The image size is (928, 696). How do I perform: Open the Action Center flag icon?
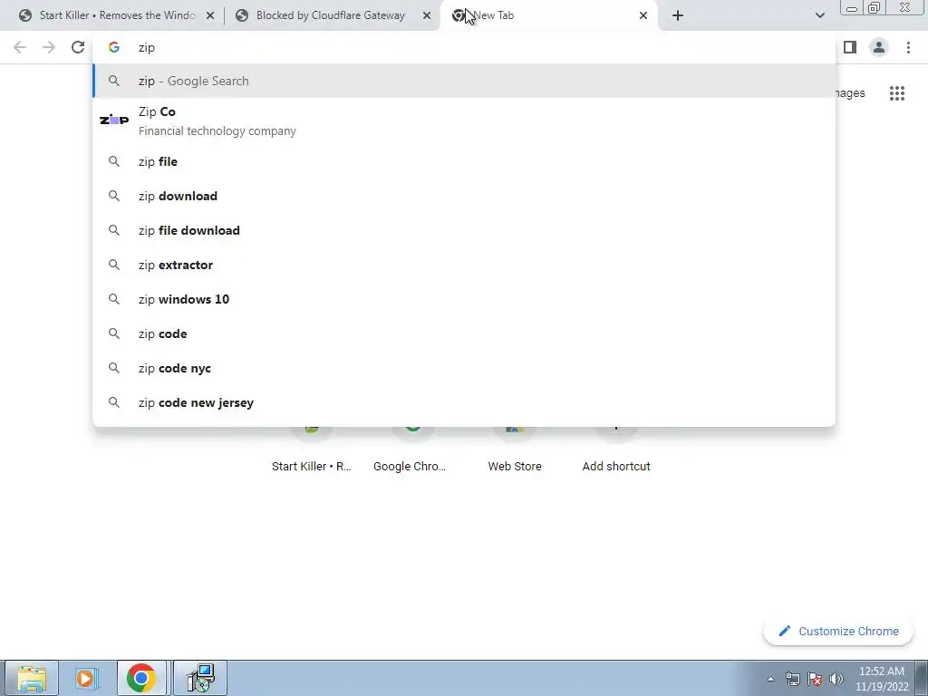point(815,679)
